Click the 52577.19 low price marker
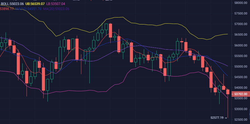Image resolution: width=250 pixels, height=124 pixels. tap(219, 118)
